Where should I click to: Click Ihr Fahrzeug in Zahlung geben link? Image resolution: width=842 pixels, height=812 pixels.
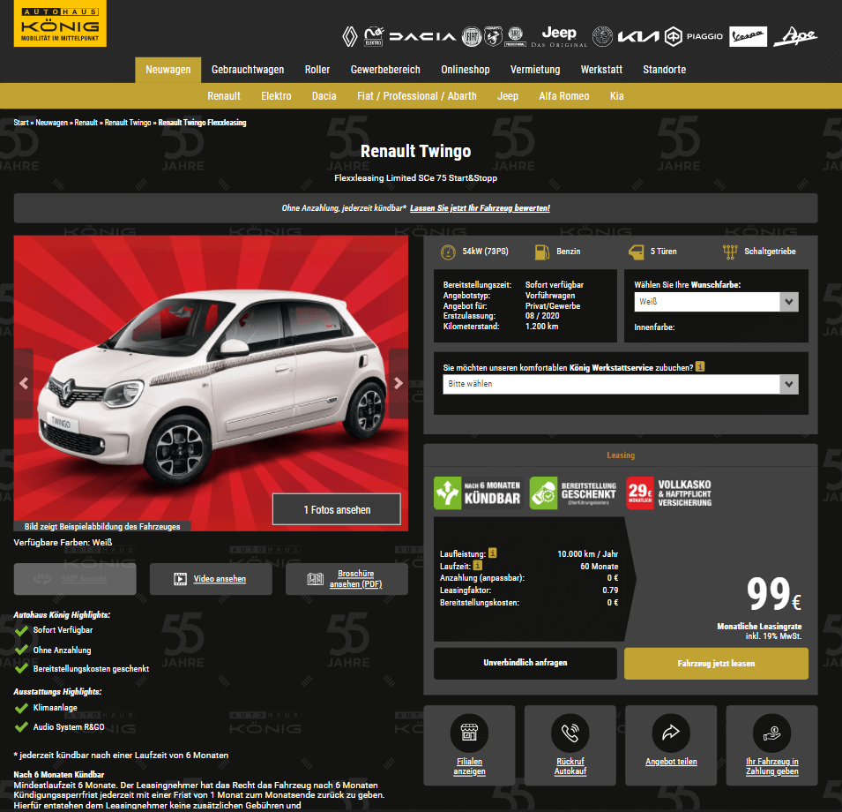[772, 766]
